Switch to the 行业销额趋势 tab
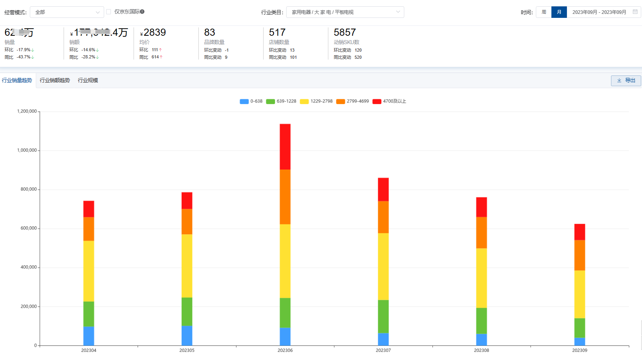The image size is (642, 355). 55,81
